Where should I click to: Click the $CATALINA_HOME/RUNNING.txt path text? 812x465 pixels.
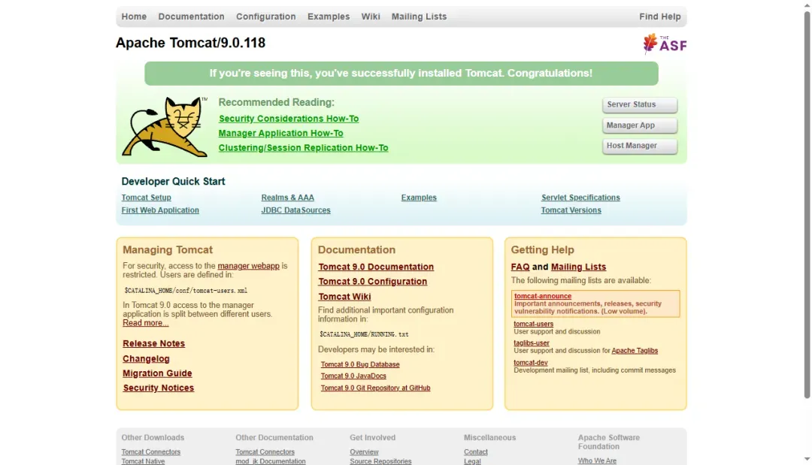(x=364, y=334)
